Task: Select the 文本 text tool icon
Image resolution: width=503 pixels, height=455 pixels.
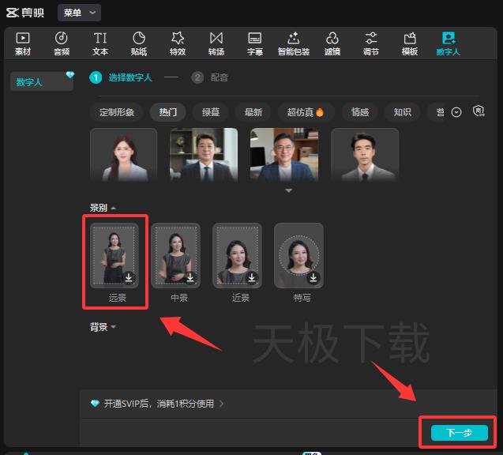Action: click(x=100, y=43)
